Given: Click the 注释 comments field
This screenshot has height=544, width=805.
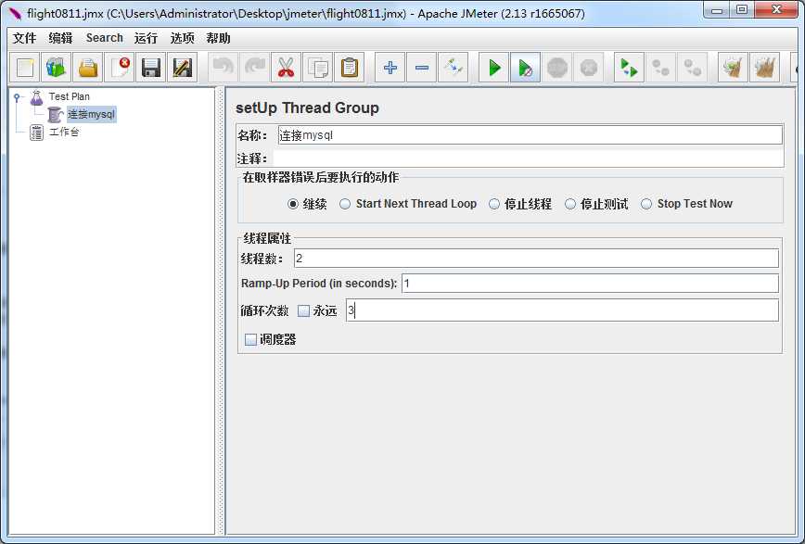Looking at the screenshot, I should (529, 158).
